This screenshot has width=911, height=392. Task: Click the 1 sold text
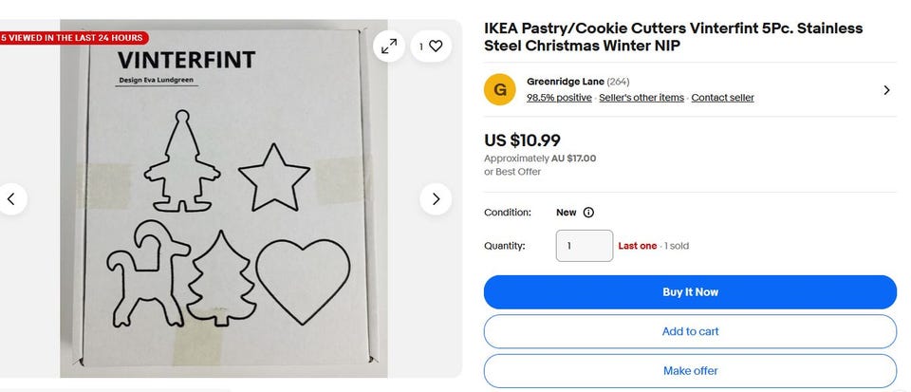coord(676,246)
